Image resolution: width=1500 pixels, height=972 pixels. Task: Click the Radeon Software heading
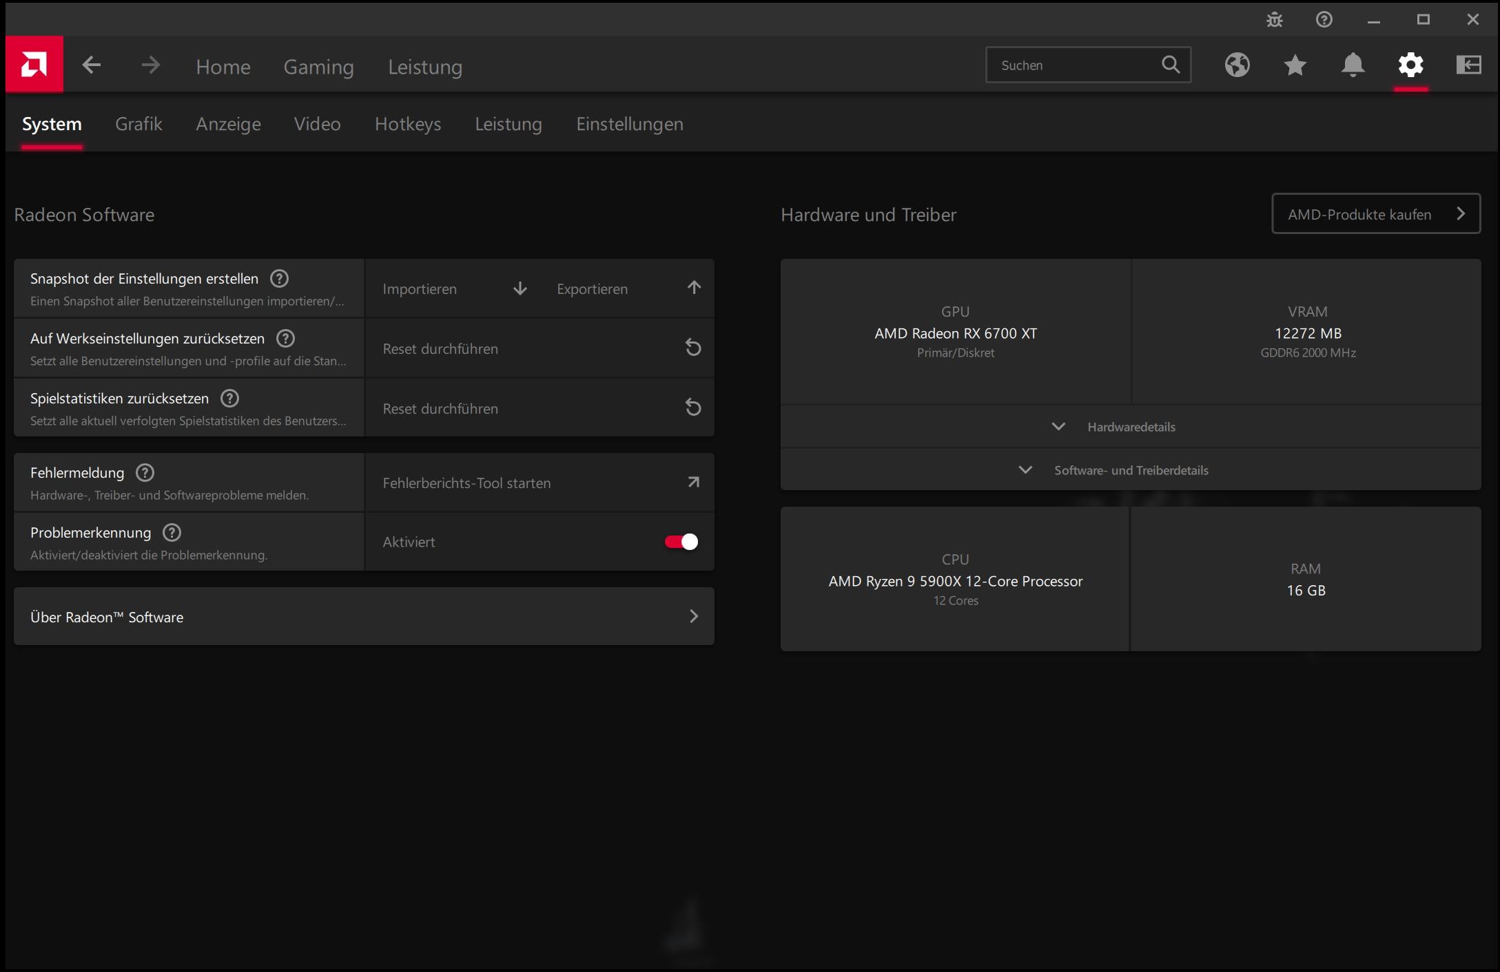pyautogui.click(x=84, y=215)
